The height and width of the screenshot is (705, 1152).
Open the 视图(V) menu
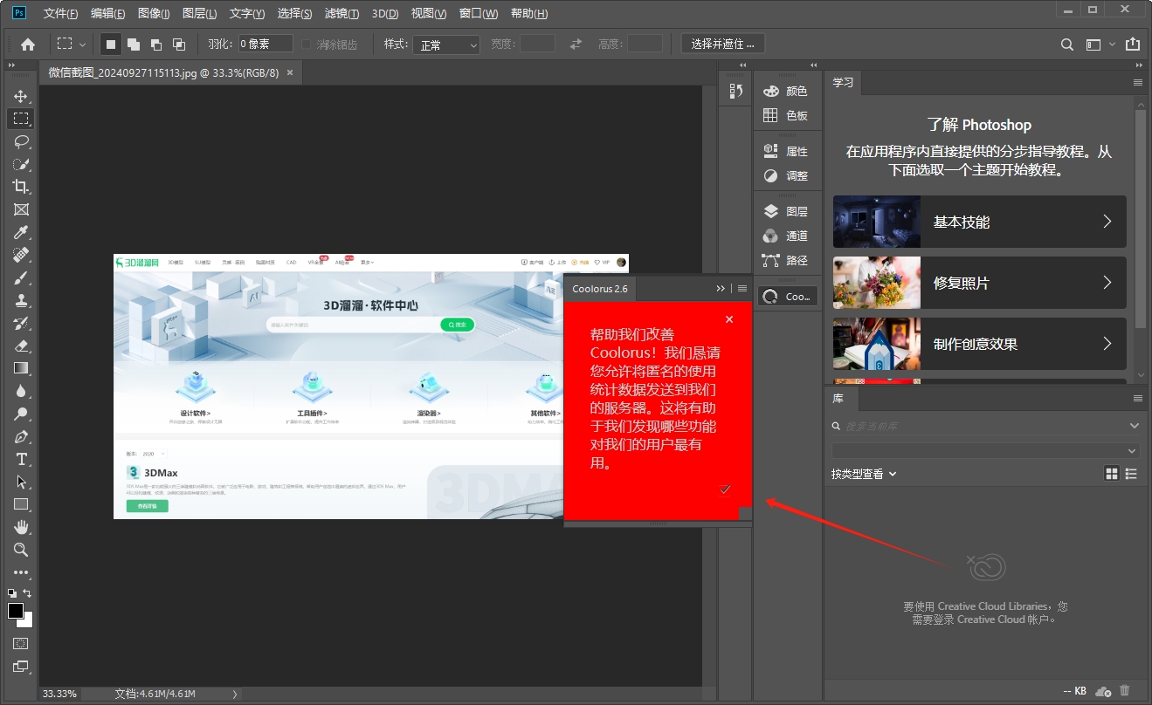click(429, 13)
